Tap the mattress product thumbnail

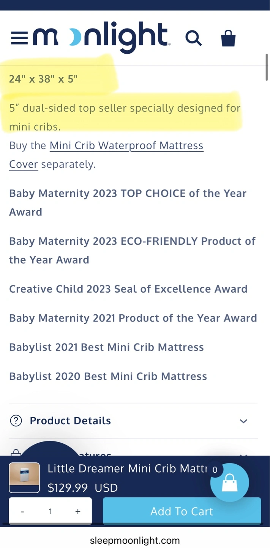(24, 478)
